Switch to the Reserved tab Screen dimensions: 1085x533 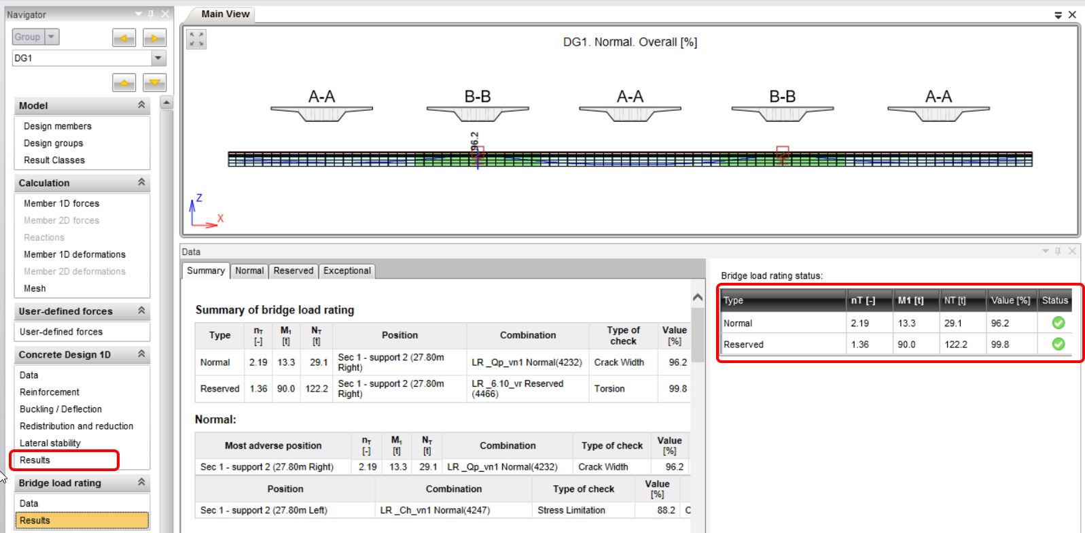(294, 271)
